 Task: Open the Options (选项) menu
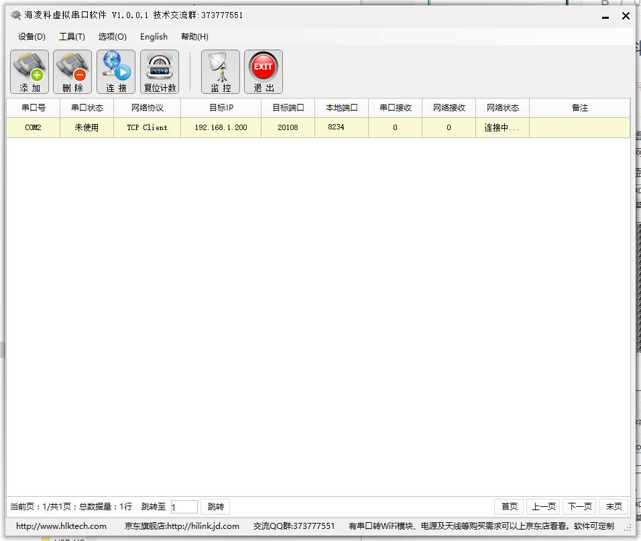(x=112, y=37)
